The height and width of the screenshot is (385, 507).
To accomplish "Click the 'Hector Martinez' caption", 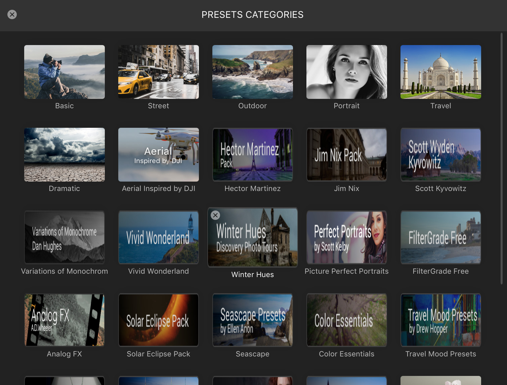I will point(253,189).
